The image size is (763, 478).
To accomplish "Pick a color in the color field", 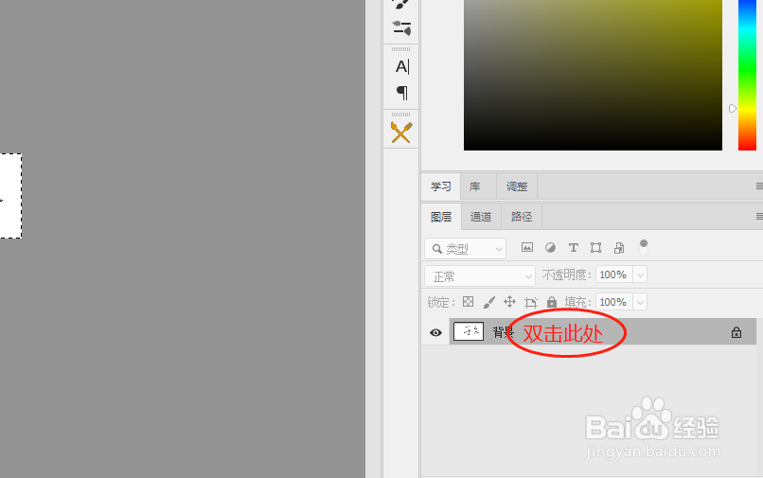I will 593,75.
